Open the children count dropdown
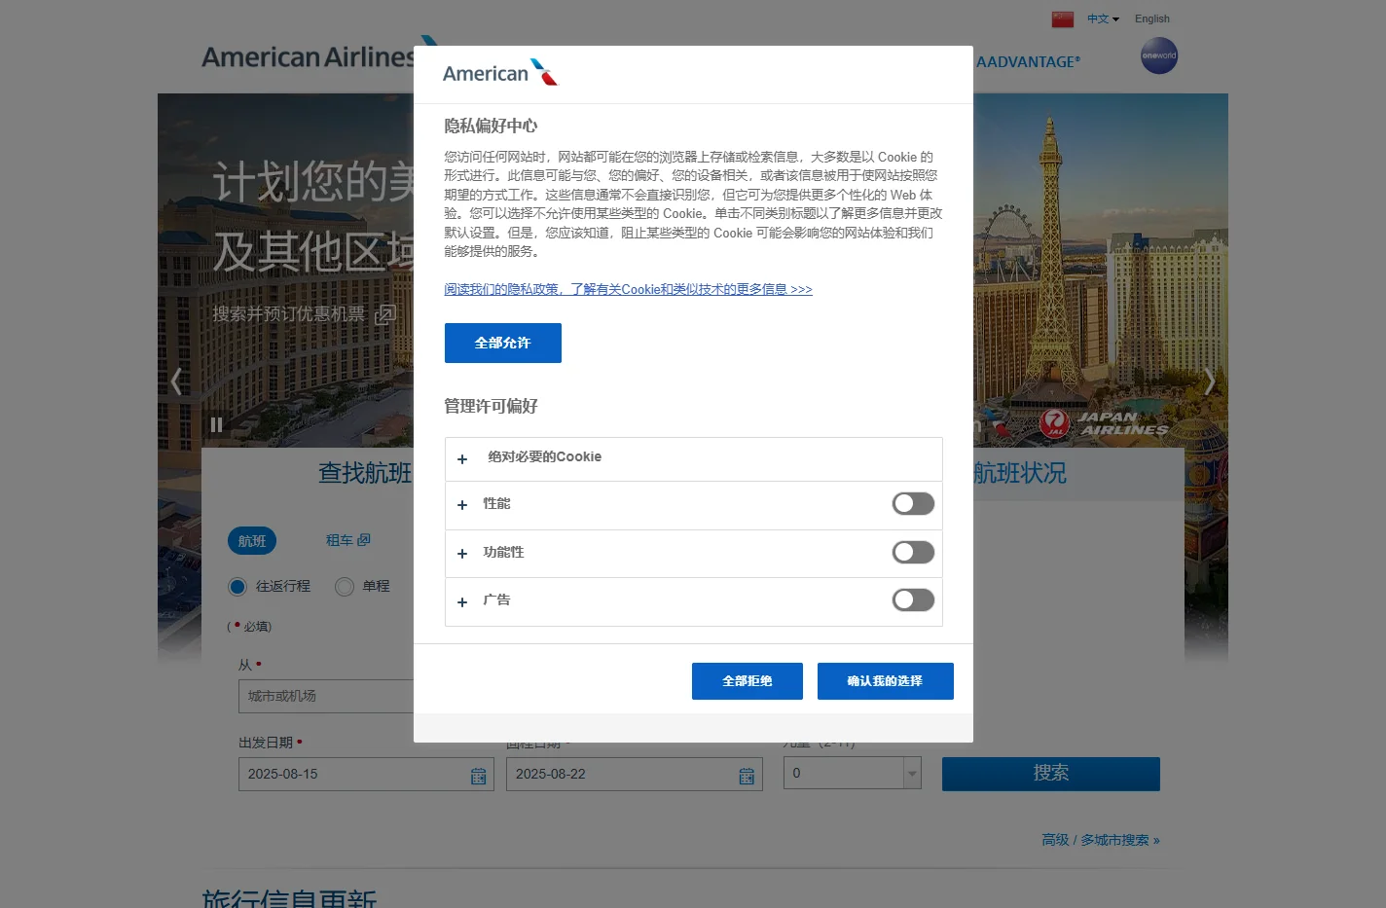This screenshot has width=1386, height=908. pyautogui.click(x=853, y=773)
